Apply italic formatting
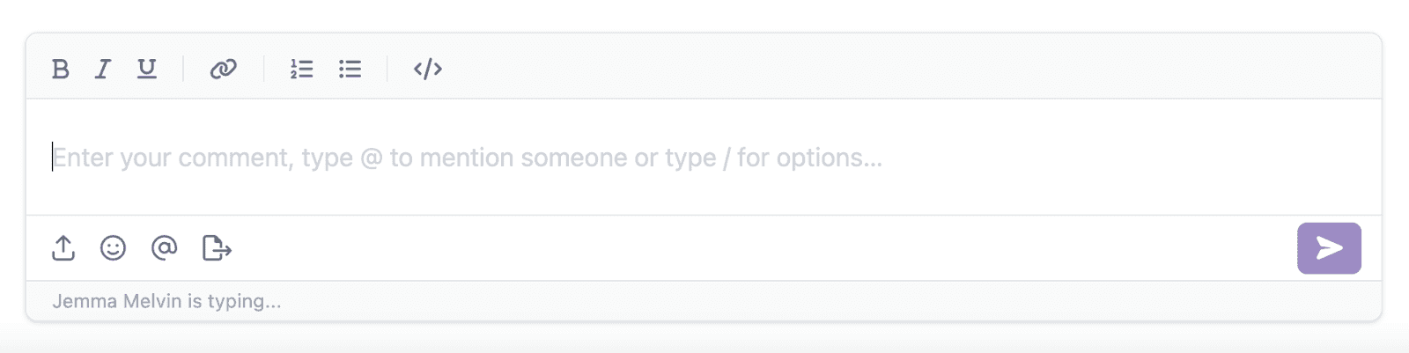 pos(103,69)
